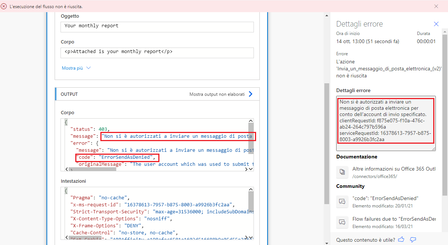Open community post "code": "ErrorSendAsDenied"
The width and height of the screenshot is (448, 245).
click(385, 198)
